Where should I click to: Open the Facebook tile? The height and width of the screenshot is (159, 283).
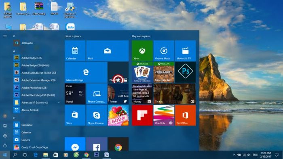coord(97,144)
